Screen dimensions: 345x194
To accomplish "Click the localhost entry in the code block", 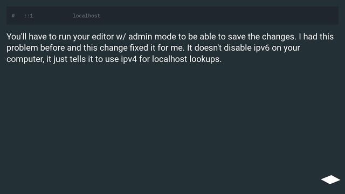I will (86, 16).
